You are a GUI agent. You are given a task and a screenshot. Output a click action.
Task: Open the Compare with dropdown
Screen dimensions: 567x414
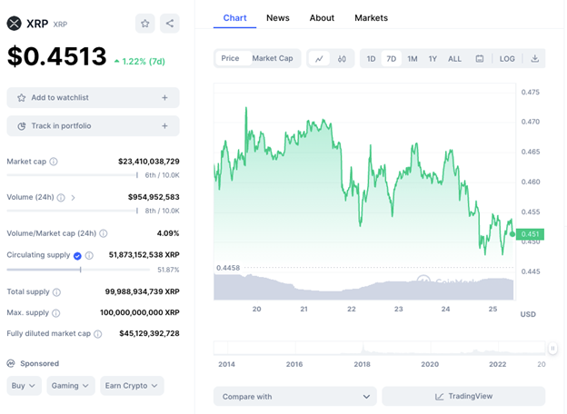coord(294,397)
